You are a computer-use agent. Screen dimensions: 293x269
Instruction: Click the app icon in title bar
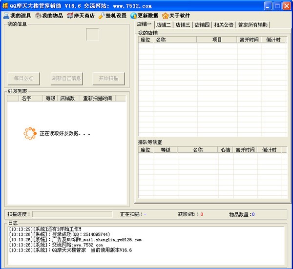coord(5,6)
